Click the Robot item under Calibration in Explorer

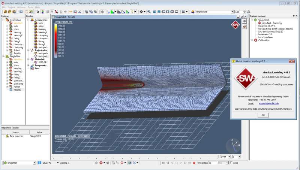tap(16, 50)
